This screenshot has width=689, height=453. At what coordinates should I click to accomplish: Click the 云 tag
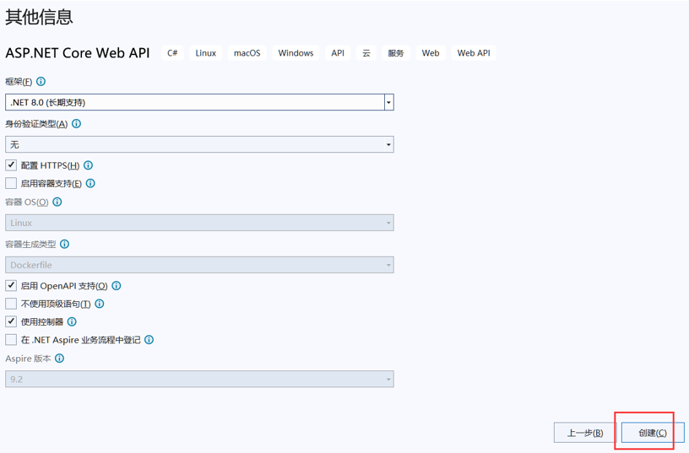(366, 52)
